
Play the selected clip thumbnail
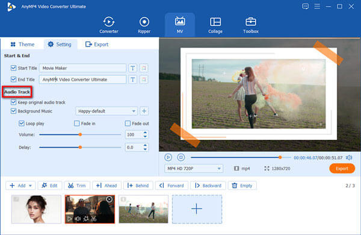pos(70,219)
